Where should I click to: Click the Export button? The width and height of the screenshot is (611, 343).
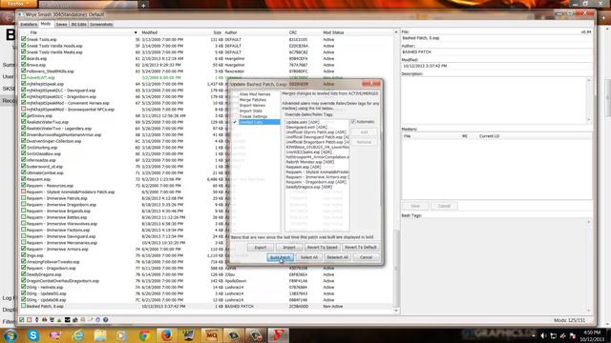261,248
